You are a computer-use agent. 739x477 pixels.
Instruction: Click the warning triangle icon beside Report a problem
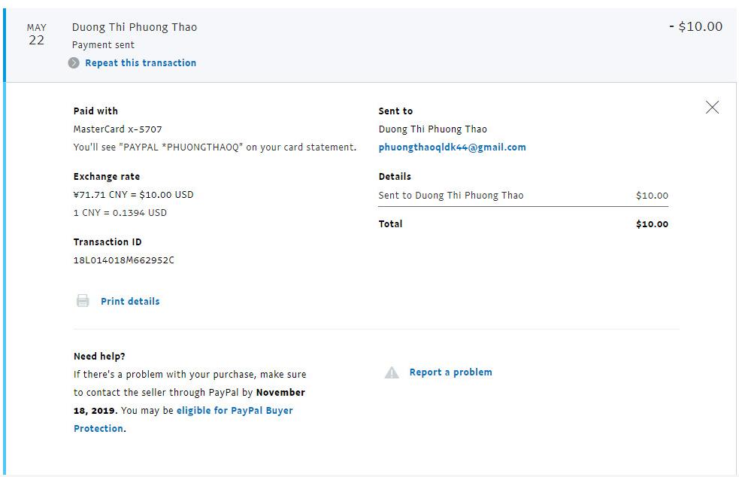392,372
